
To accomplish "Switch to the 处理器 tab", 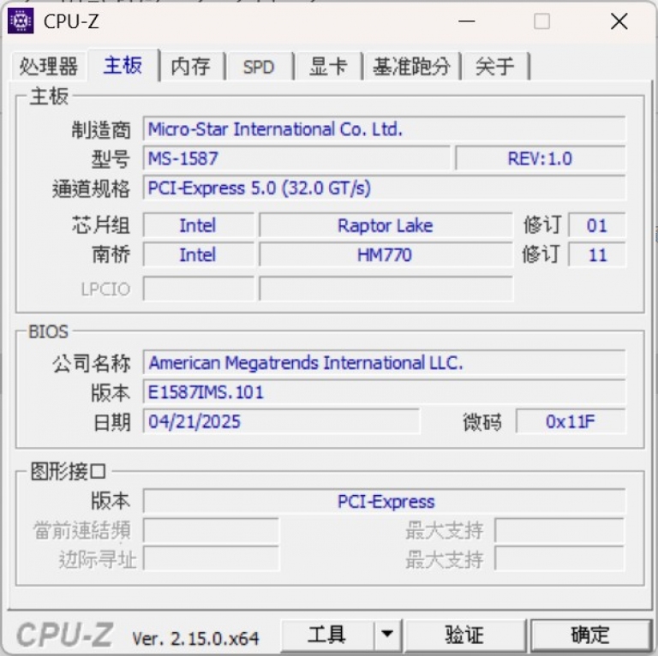I will click(x=49, y=66).
